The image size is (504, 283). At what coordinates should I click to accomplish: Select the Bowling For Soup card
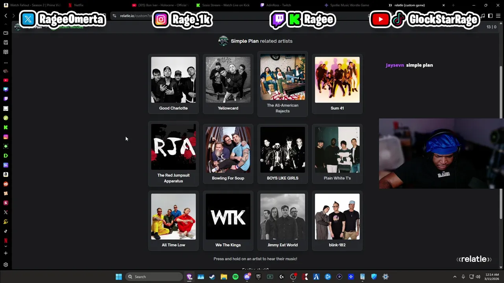(x=228, y=154)
